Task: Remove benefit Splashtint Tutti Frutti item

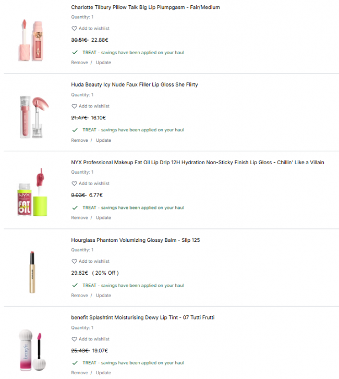Action: [79, 373]
